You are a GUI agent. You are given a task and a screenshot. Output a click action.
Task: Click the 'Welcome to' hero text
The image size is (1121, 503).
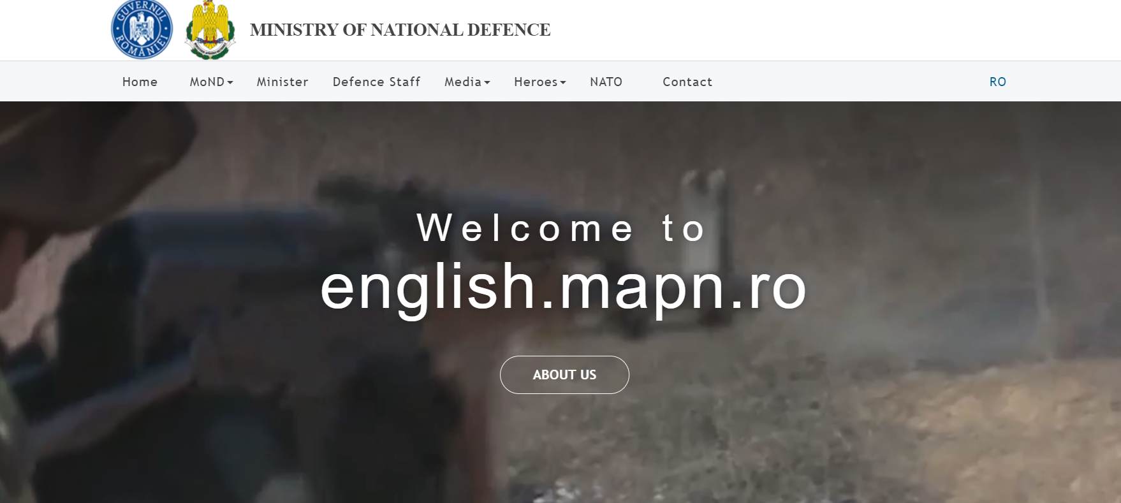[561, 228]
